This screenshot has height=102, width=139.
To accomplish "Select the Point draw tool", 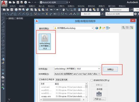I will pos(3,67).
